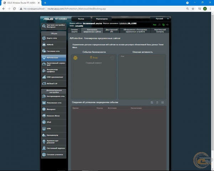The height and width of the screenshot is (171, 214).
Task: Click the '0 Атак' counter text
Action: pyautogui.click(x=94, y=57)
